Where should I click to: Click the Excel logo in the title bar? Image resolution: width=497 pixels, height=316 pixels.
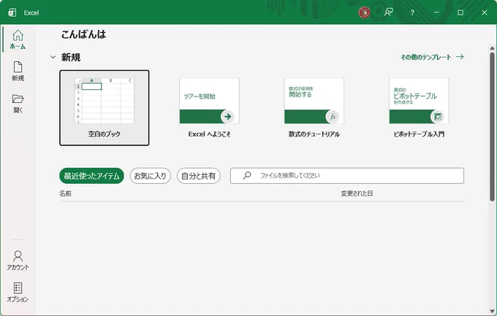(12, 12)
